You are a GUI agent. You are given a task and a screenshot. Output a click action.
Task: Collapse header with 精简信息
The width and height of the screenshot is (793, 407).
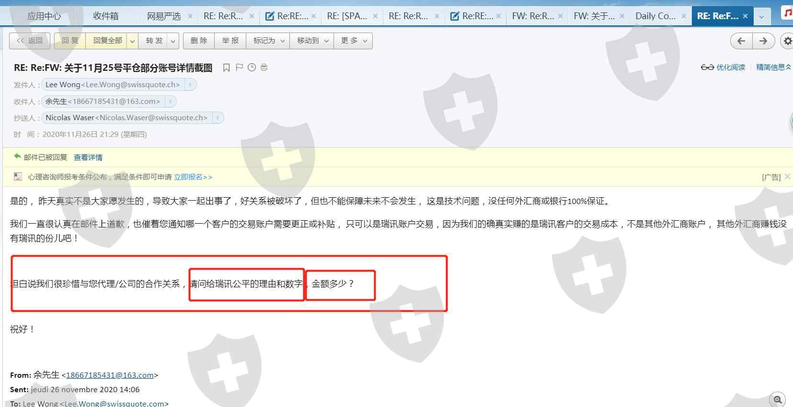coord(773,68)
